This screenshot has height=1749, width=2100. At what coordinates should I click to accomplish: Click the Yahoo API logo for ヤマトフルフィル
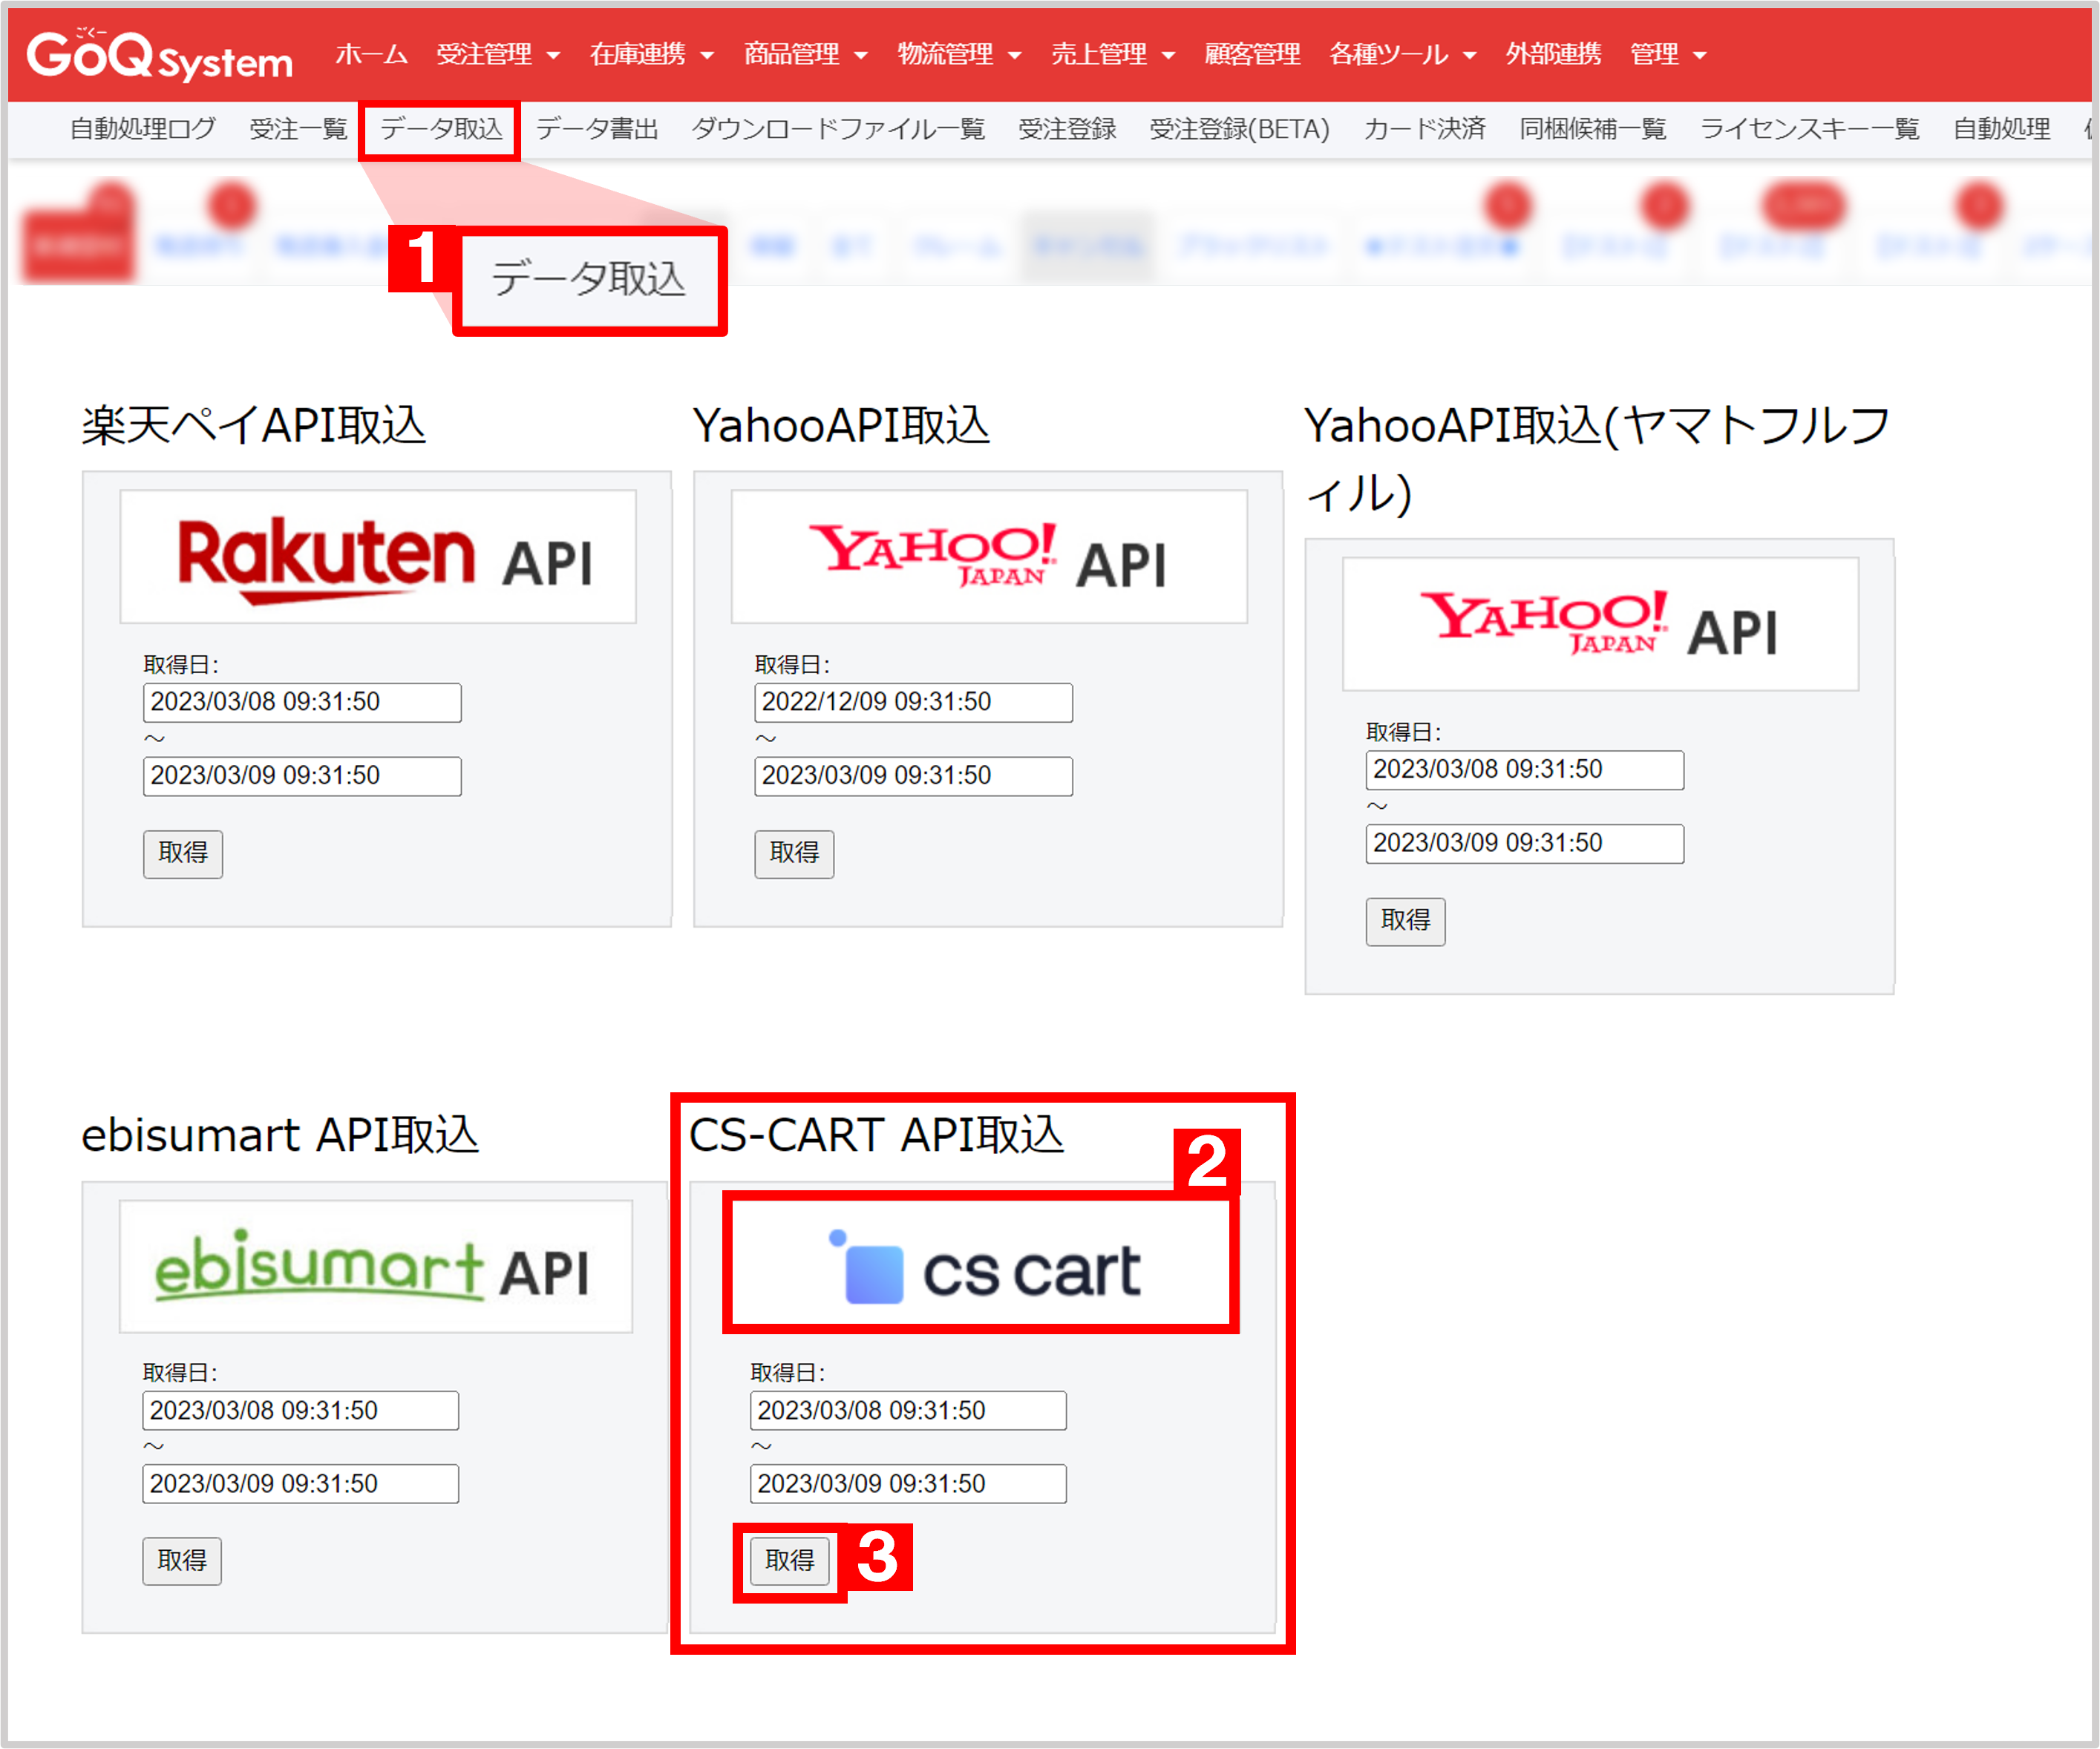coord(1600,623)
